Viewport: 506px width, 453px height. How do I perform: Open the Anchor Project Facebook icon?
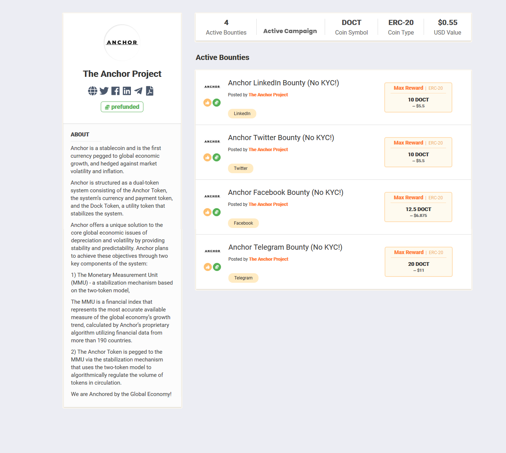tap(115, 91)
